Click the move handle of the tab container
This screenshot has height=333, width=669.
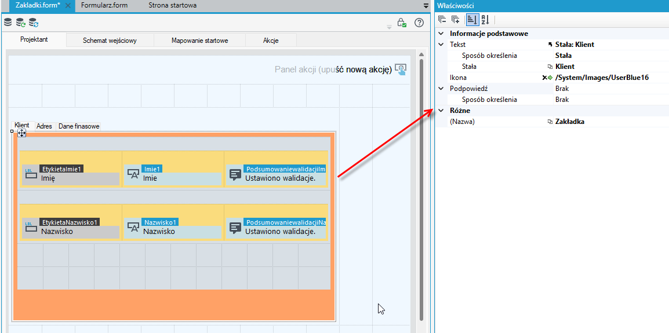coord(21,133)
